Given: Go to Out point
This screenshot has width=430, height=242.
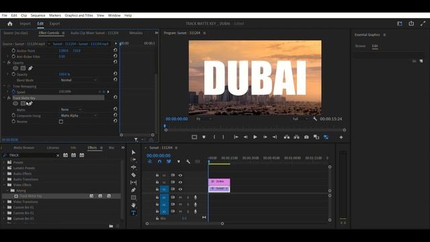Looking at the screenshot, I should (275, 137).
